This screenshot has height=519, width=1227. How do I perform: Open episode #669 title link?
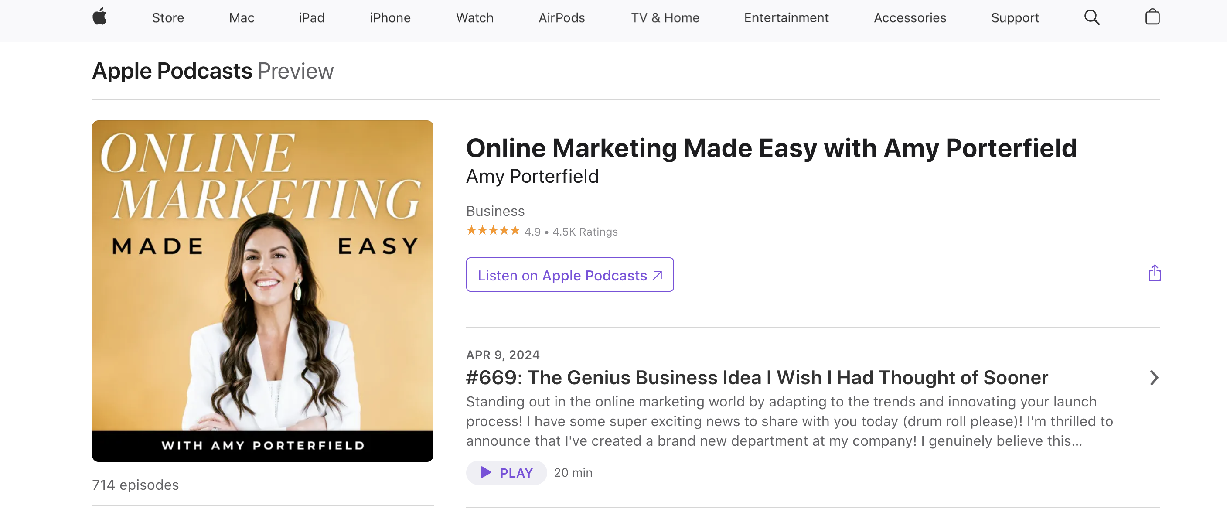click(x=757, y=377)
